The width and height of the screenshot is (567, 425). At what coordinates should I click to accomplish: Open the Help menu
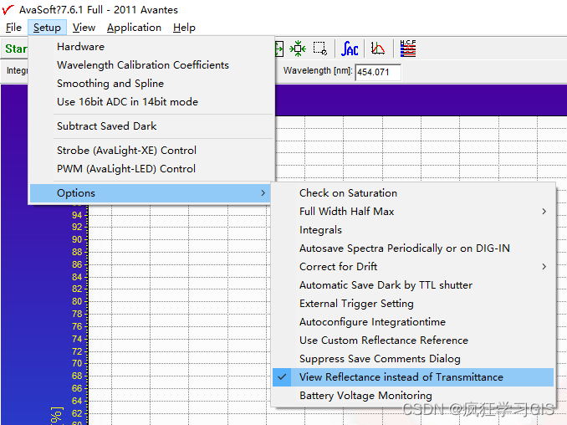click(184, 28)
